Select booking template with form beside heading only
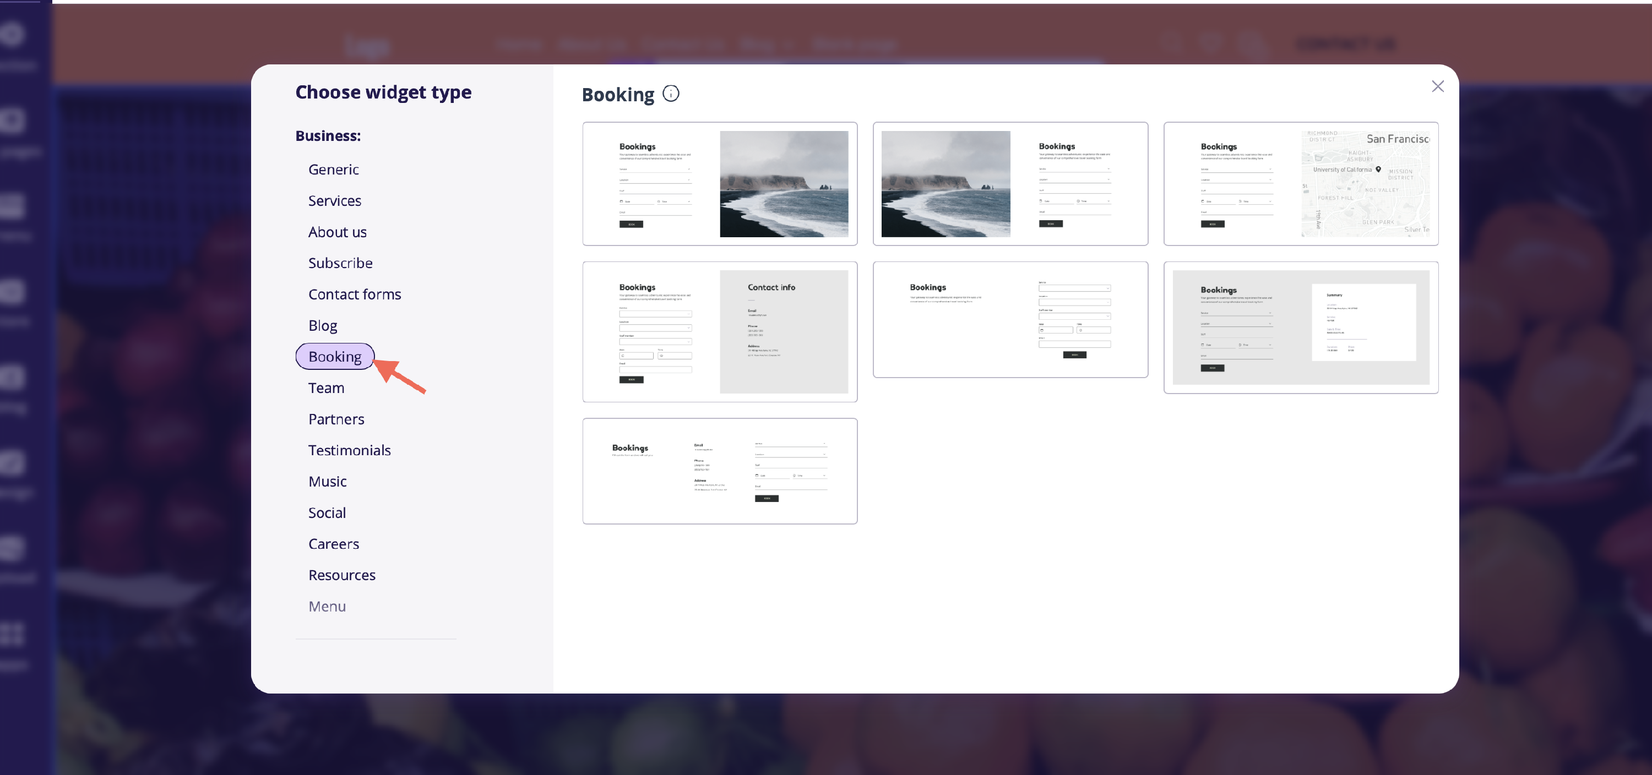The width and height of the screenshot is (1652, 775). tap(1010, 320)
